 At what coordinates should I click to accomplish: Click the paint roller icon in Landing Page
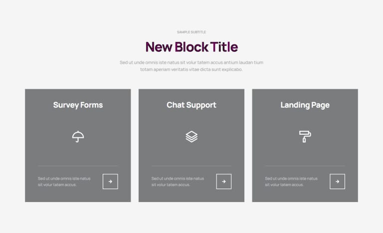pos(305,136)
